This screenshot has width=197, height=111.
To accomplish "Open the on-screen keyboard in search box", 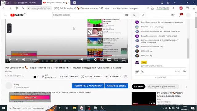I will tap(127, 15).
